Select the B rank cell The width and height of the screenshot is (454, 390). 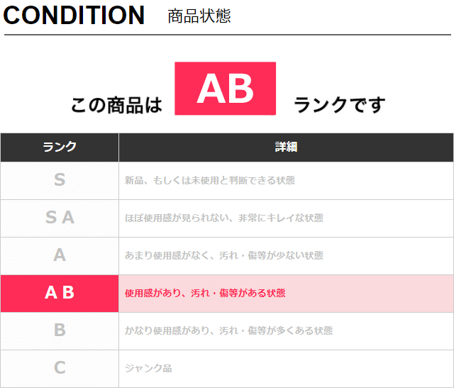coord(60,330)
